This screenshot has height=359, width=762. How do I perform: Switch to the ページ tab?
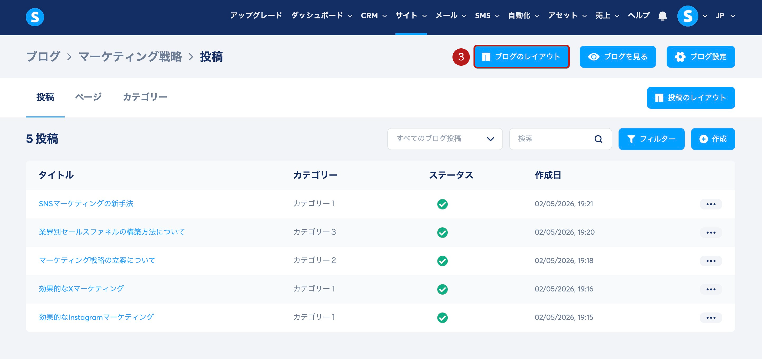[88, 97]
